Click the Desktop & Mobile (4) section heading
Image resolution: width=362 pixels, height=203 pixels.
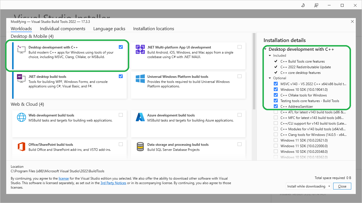[x=32, y=36]
